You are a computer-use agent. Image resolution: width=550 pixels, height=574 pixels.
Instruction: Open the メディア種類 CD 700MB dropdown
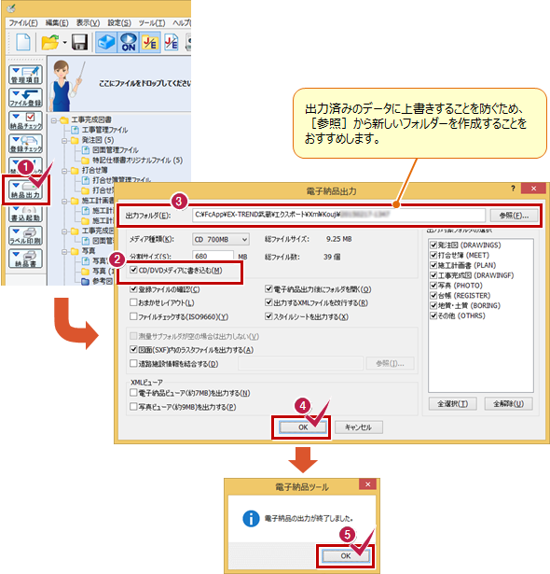(221, 240)
